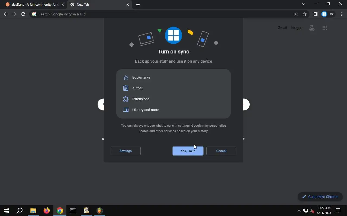The width and height of the screenshot is (347, 216).
Task: Show hidden system tray icons
Action: pos(299,211)
